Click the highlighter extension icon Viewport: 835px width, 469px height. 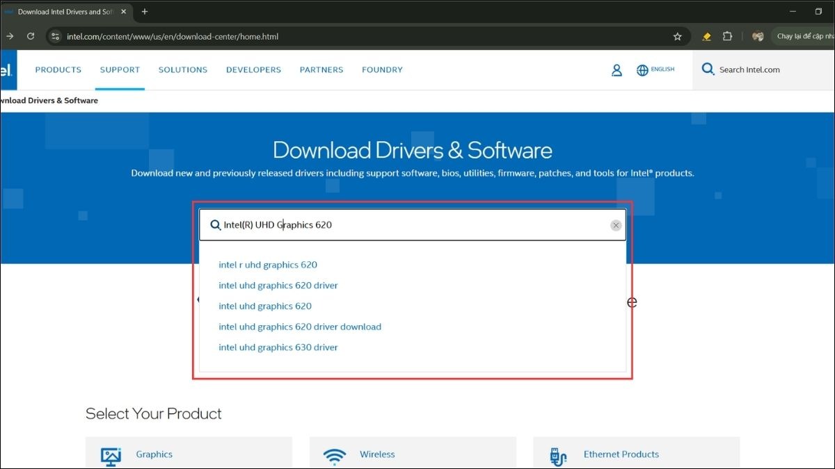click(x=707, y=36)
